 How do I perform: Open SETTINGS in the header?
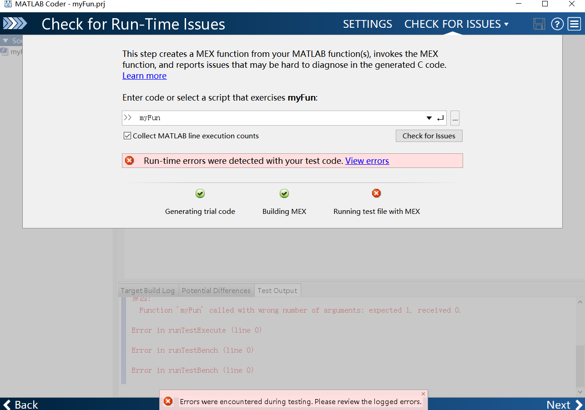coord(368,24)
